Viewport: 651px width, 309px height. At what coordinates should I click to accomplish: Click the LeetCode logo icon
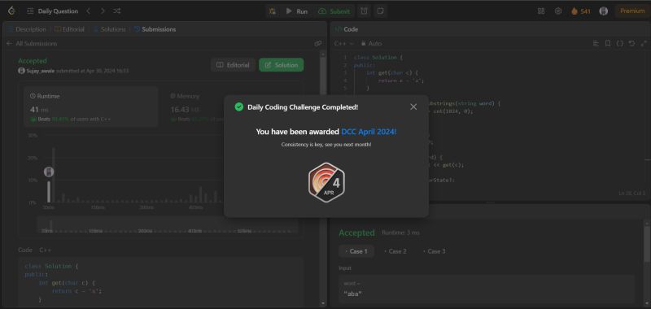12,11
